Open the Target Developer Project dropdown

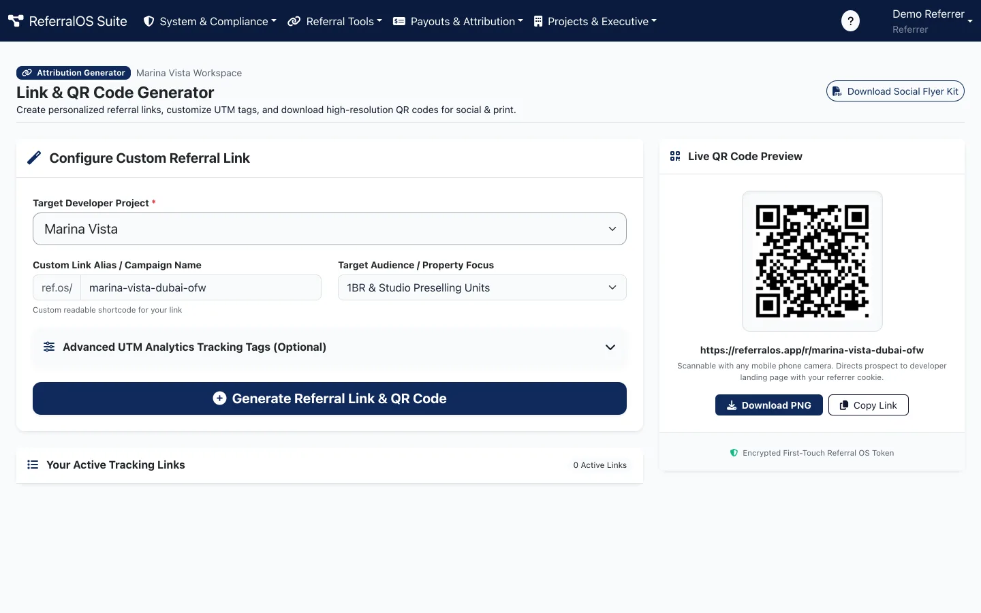tap(330, 229)
